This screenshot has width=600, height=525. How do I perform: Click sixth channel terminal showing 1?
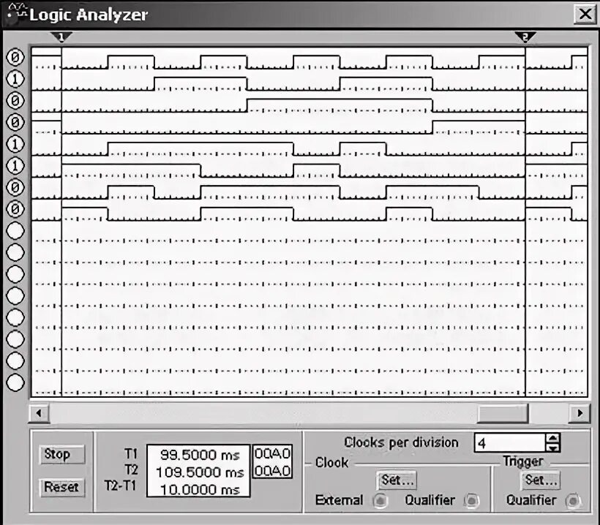[x=15, y=166]
